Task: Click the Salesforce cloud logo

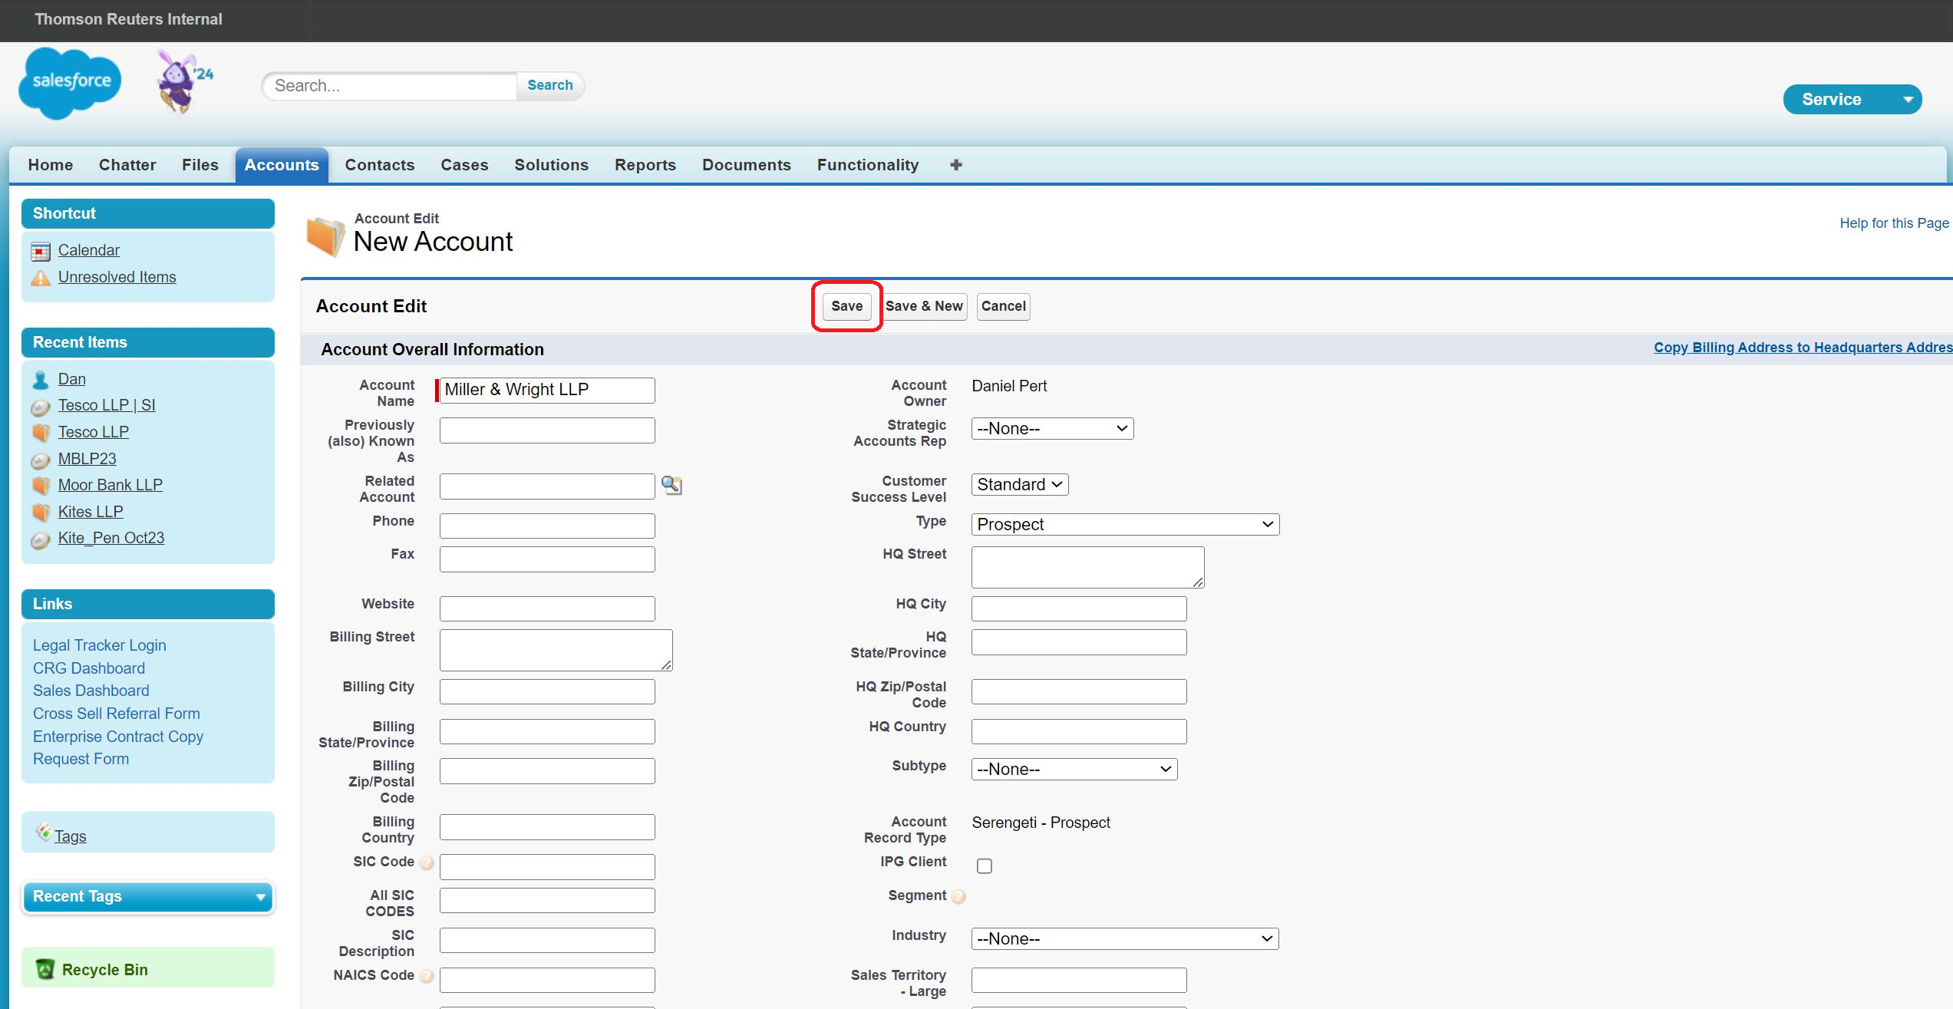Action: coord(70,84)
